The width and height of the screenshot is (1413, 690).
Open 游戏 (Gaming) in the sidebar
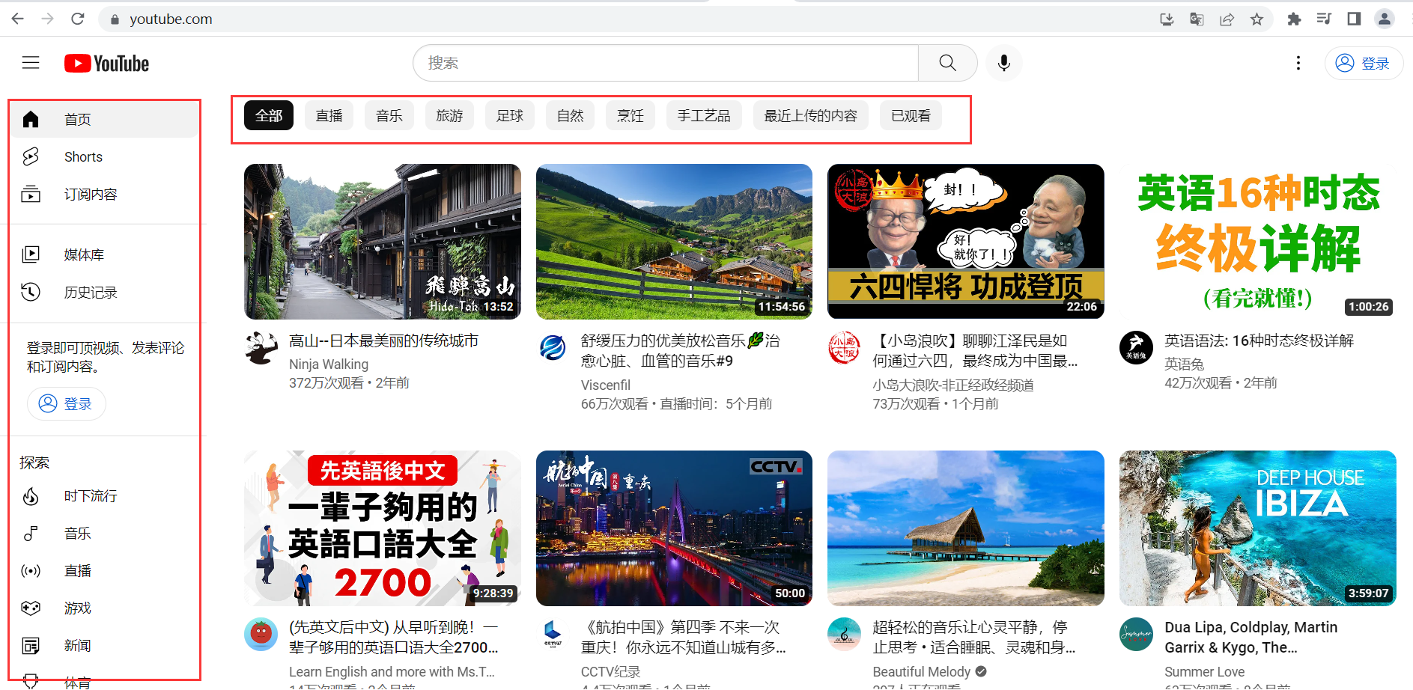pyautogui.click(x=77, y=608)
